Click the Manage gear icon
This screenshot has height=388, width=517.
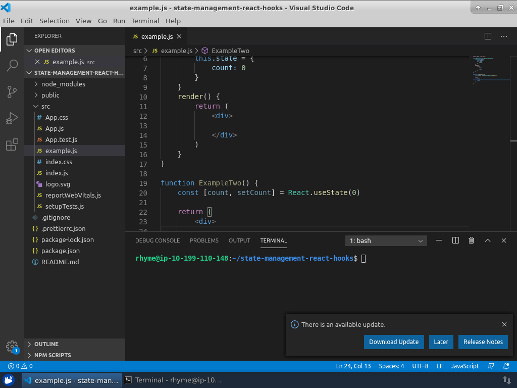tap(12, 347)
